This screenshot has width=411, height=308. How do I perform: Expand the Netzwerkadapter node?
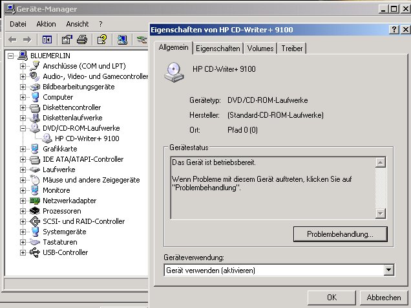pos(23,201)
